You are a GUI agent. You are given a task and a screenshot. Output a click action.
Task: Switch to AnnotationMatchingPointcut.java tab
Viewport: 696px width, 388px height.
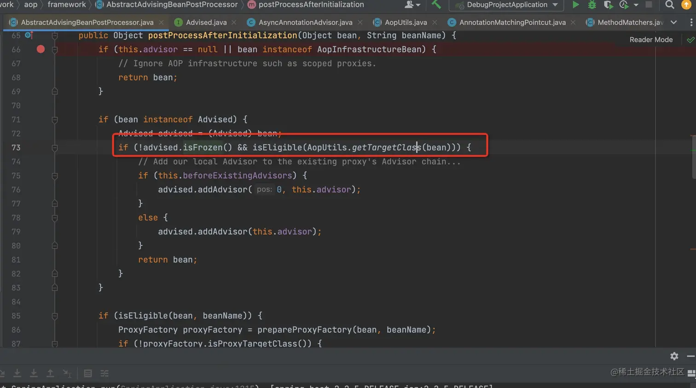[x=512, y=22]
